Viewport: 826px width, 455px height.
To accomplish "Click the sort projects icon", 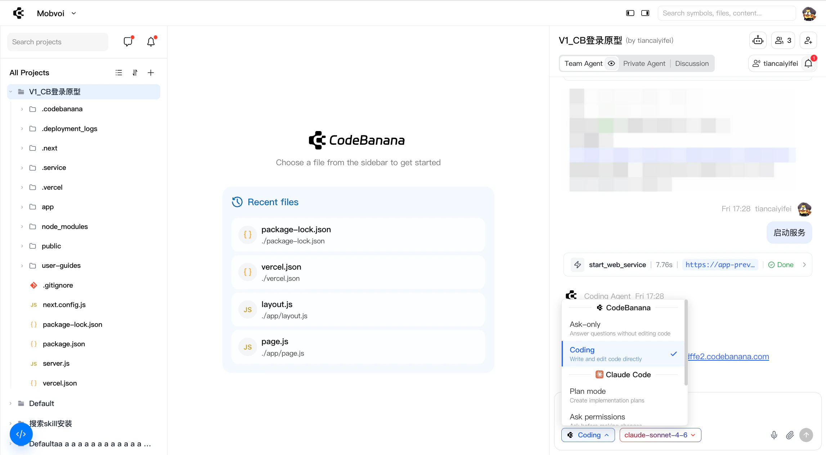I will tap(135, 73).
